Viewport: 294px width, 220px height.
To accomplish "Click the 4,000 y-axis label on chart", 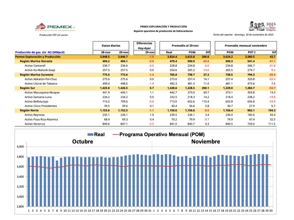I will click(20, 147).
